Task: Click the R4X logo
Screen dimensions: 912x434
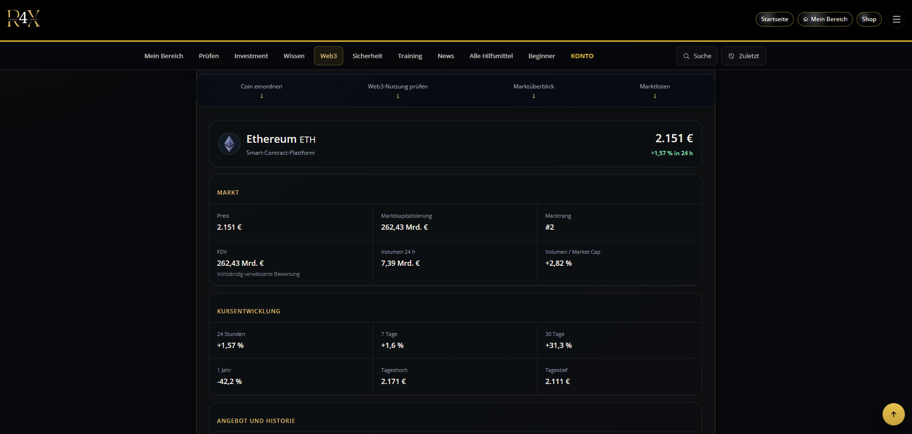Action: (x=24, y=19)
